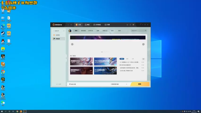Open the blank text file on desktop
Image resolution: width=201 pixels, height=113 pixels.
coord(9,42)
